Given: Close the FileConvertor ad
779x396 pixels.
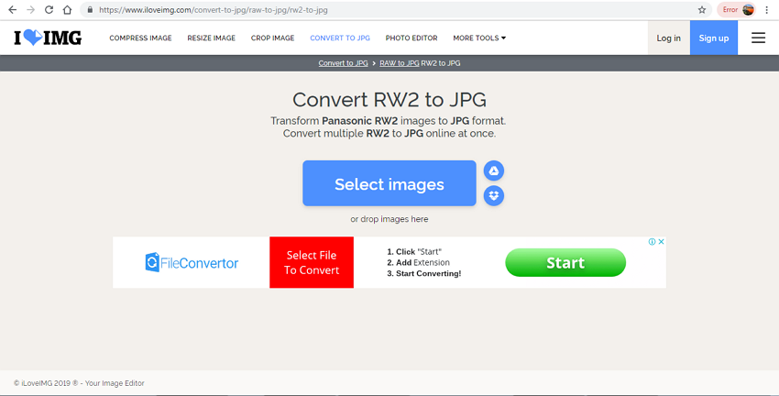Looking at the screenshot, I should click(661, 242).
